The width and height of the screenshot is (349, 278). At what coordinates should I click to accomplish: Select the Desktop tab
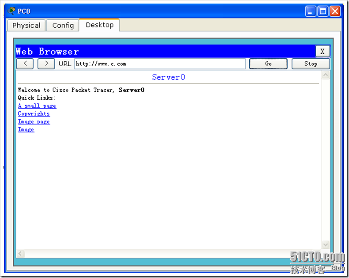(99, 25)
